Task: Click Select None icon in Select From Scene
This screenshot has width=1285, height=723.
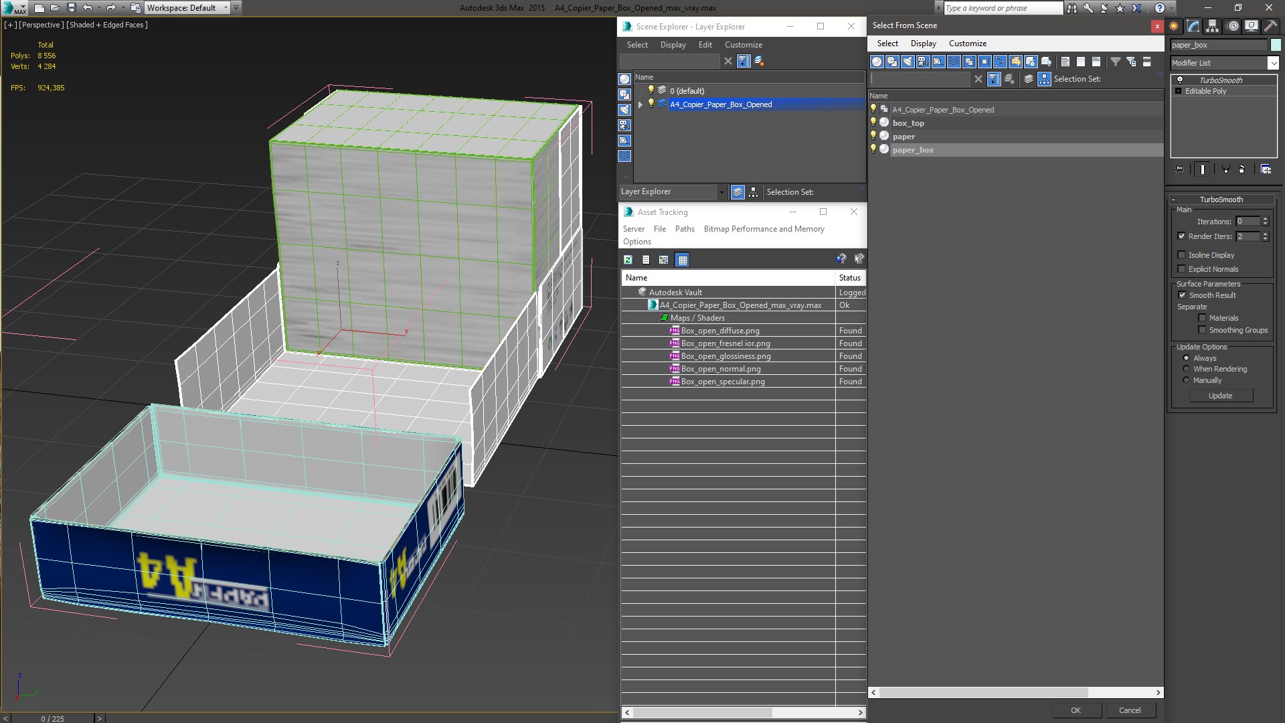Action: coord(1081,62)
